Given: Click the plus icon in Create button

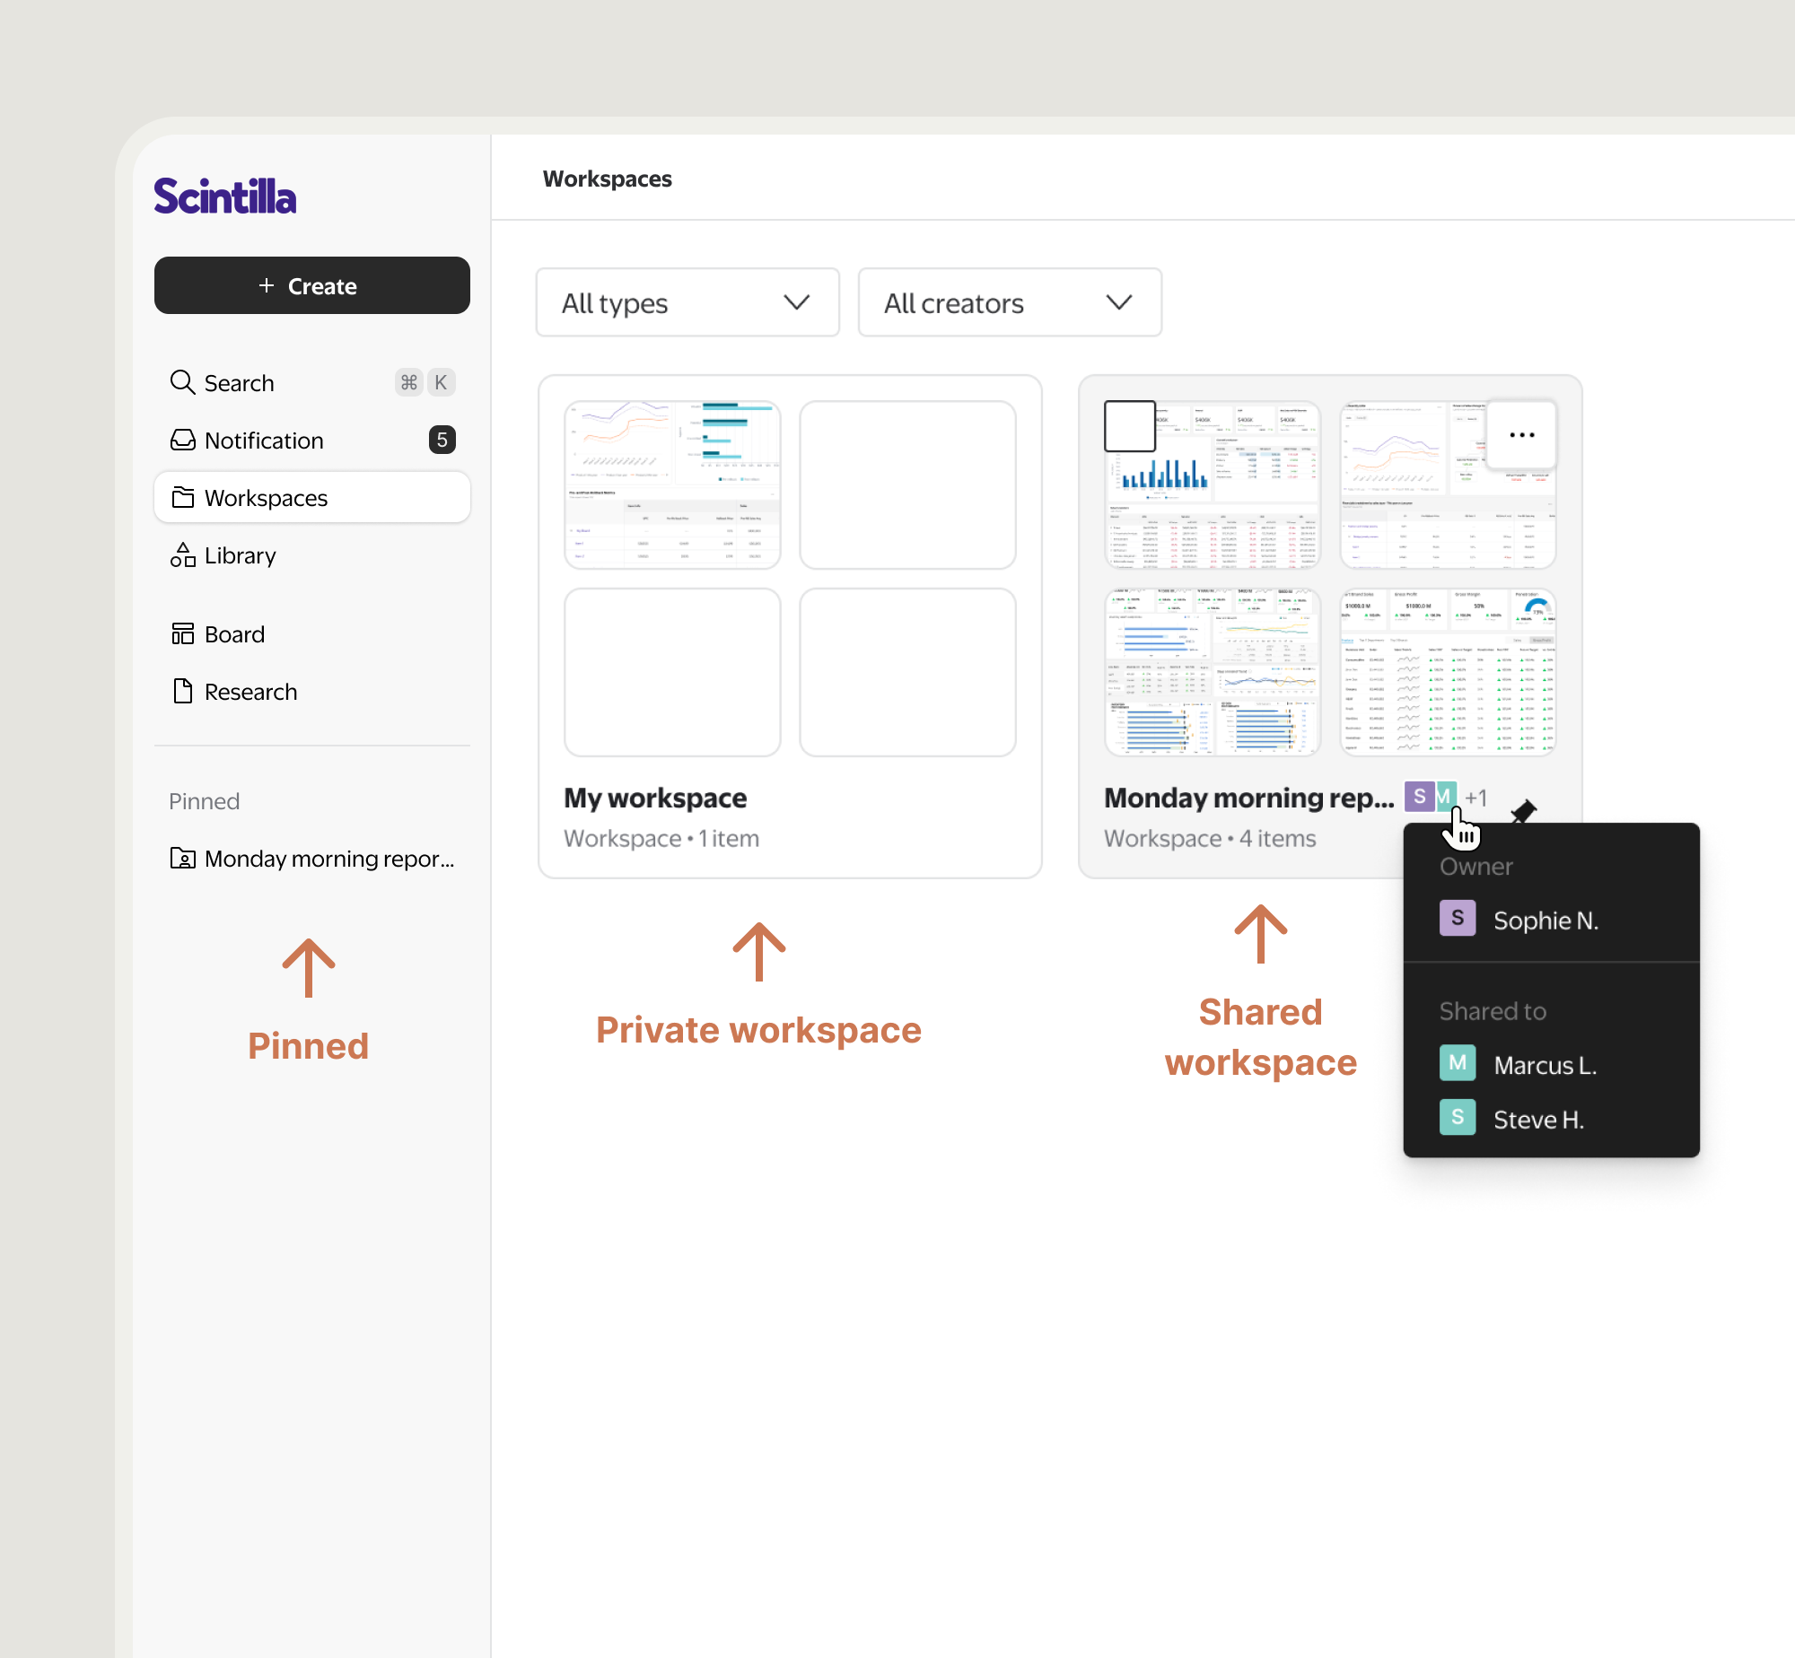Looking at the screenshot, I should pos(267,285).
